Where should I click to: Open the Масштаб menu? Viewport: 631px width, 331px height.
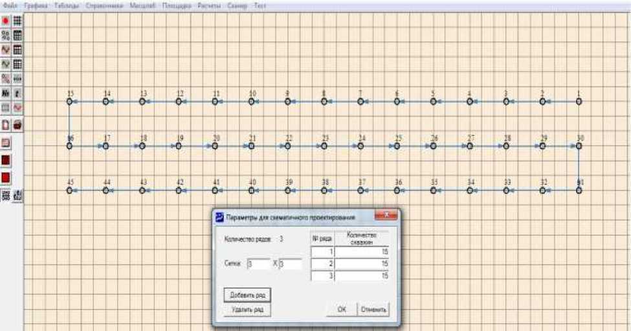(142, 6)
